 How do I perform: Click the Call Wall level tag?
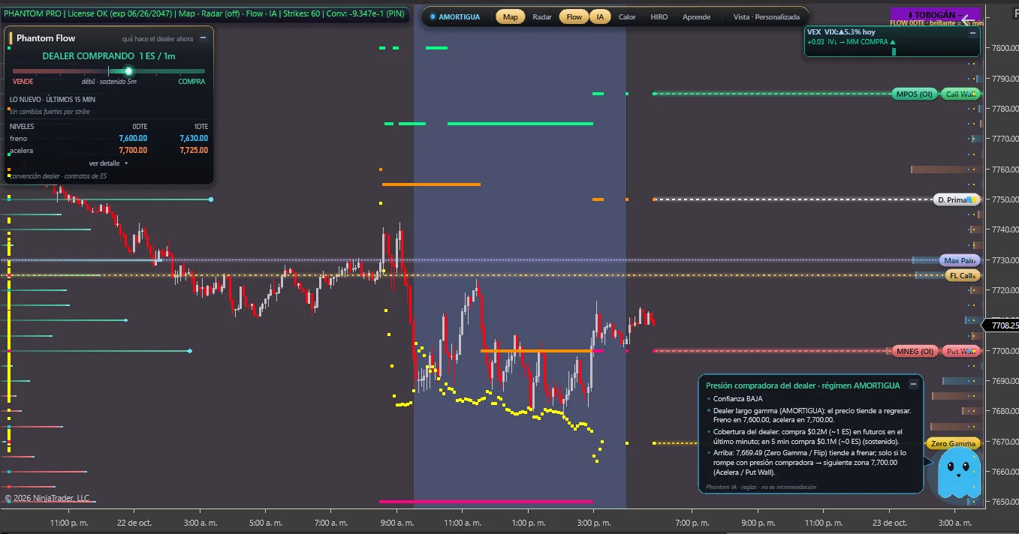960,94
